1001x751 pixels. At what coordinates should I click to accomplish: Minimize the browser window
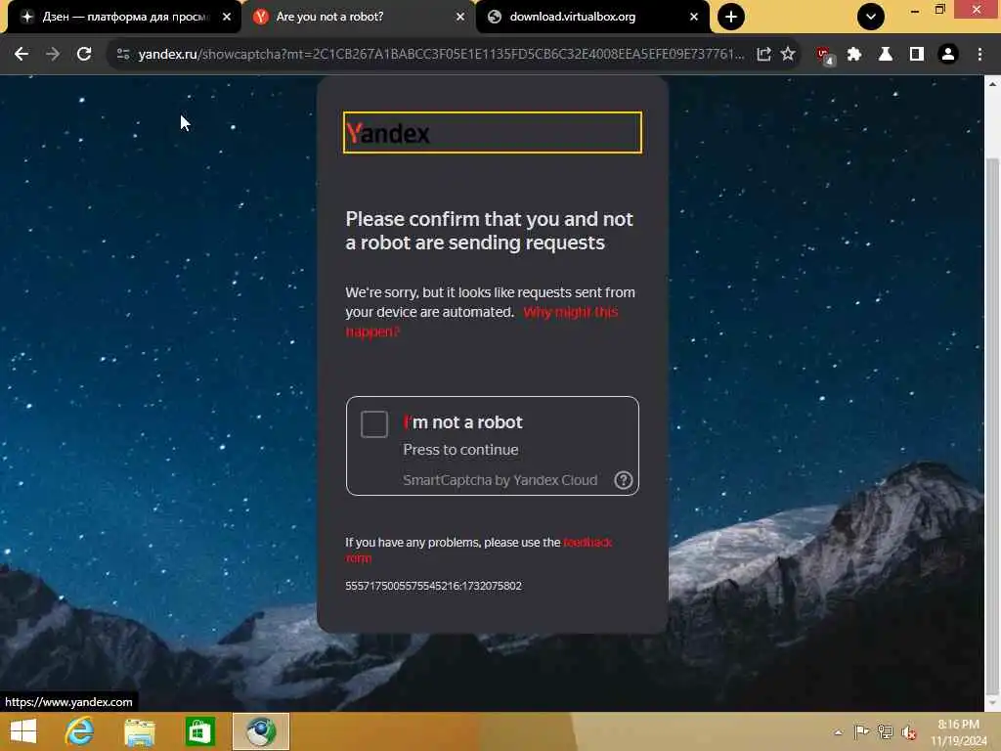coord(915,10)
